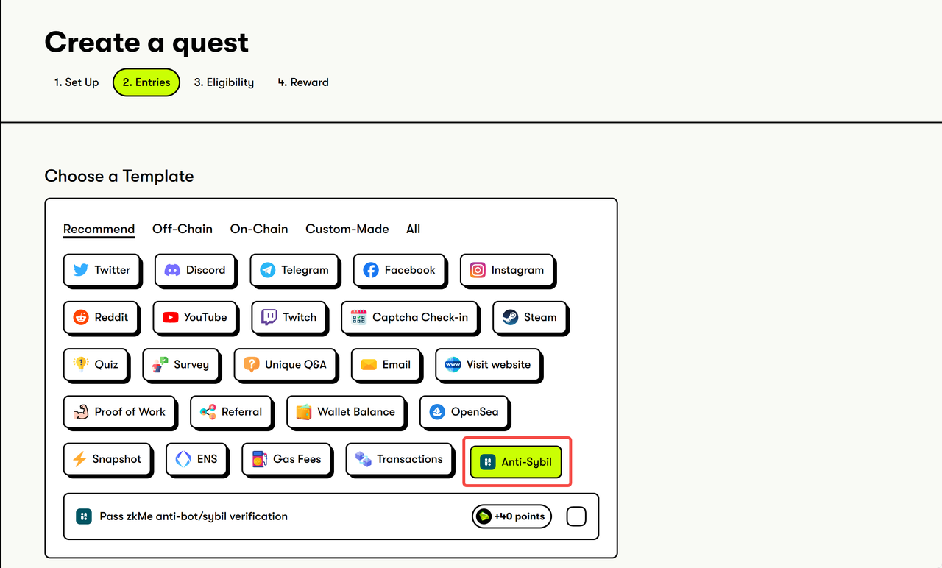Select the Discord logo icon
The width and height of the screenshot is (942, 568).
[172, 270]
